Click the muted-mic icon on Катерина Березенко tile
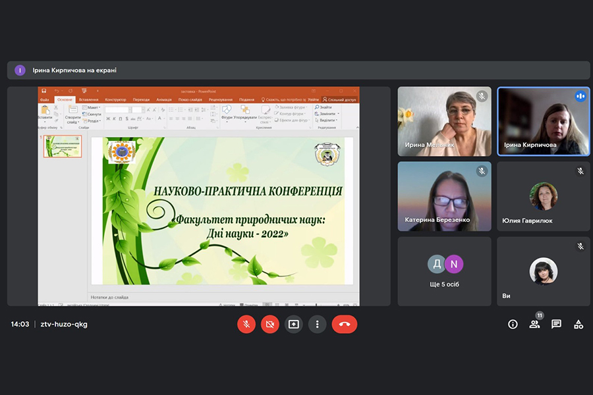This screenshot has height=395, width=593. [482, 171]
